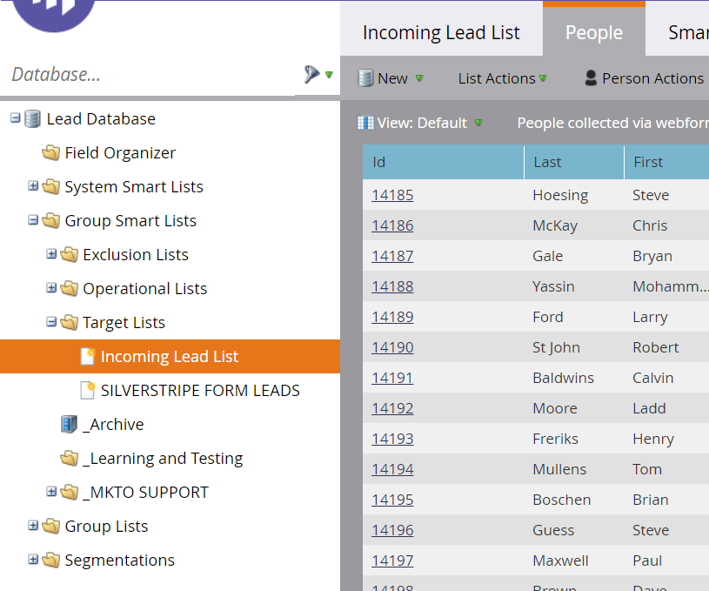Click the System Smart Lists folder icon
Image resolution: width=709 pixels, height=591 pixels.
50,186
